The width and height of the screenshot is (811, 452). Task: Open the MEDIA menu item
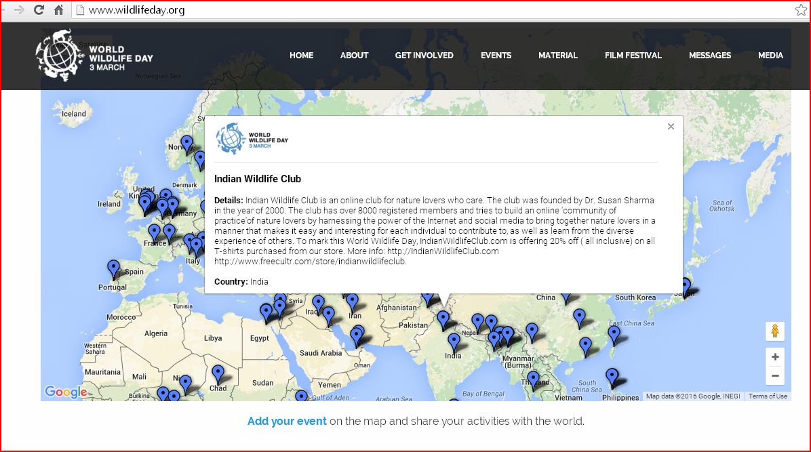(x=770, y=56)
